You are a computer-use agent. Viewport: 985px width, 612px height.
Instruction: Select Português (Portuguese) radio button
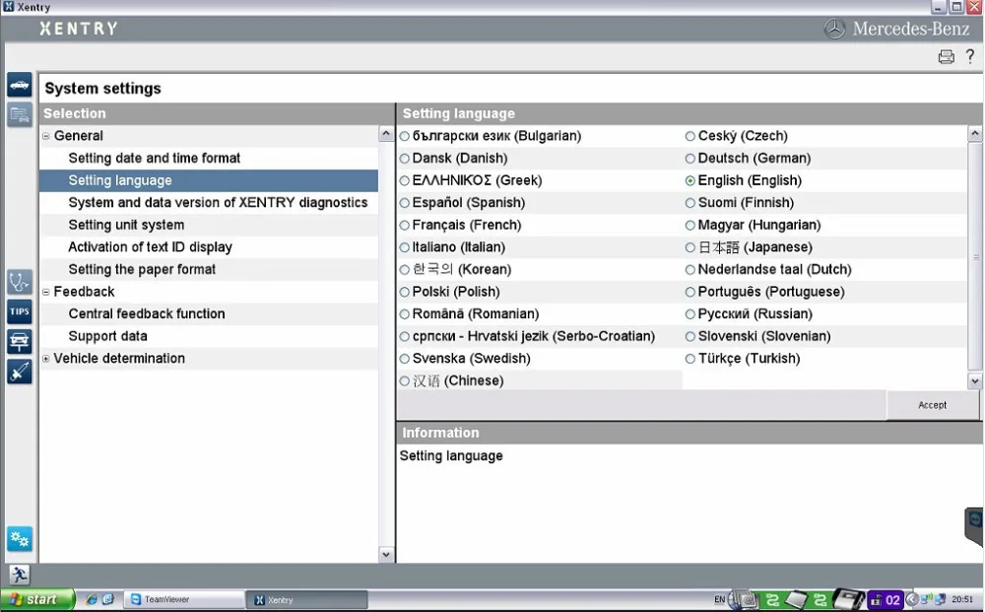tap(689, 292)
